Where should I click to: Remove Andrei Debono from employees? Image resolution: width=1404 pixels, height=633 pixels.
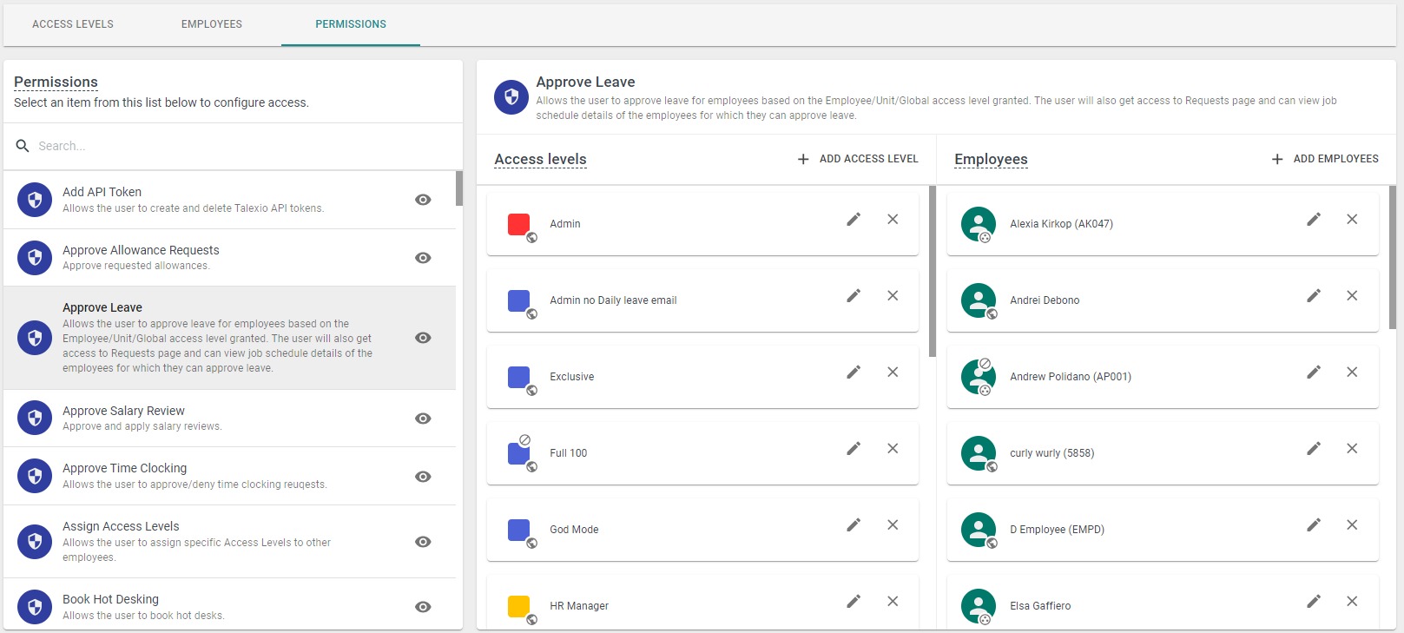[1352, 296]
